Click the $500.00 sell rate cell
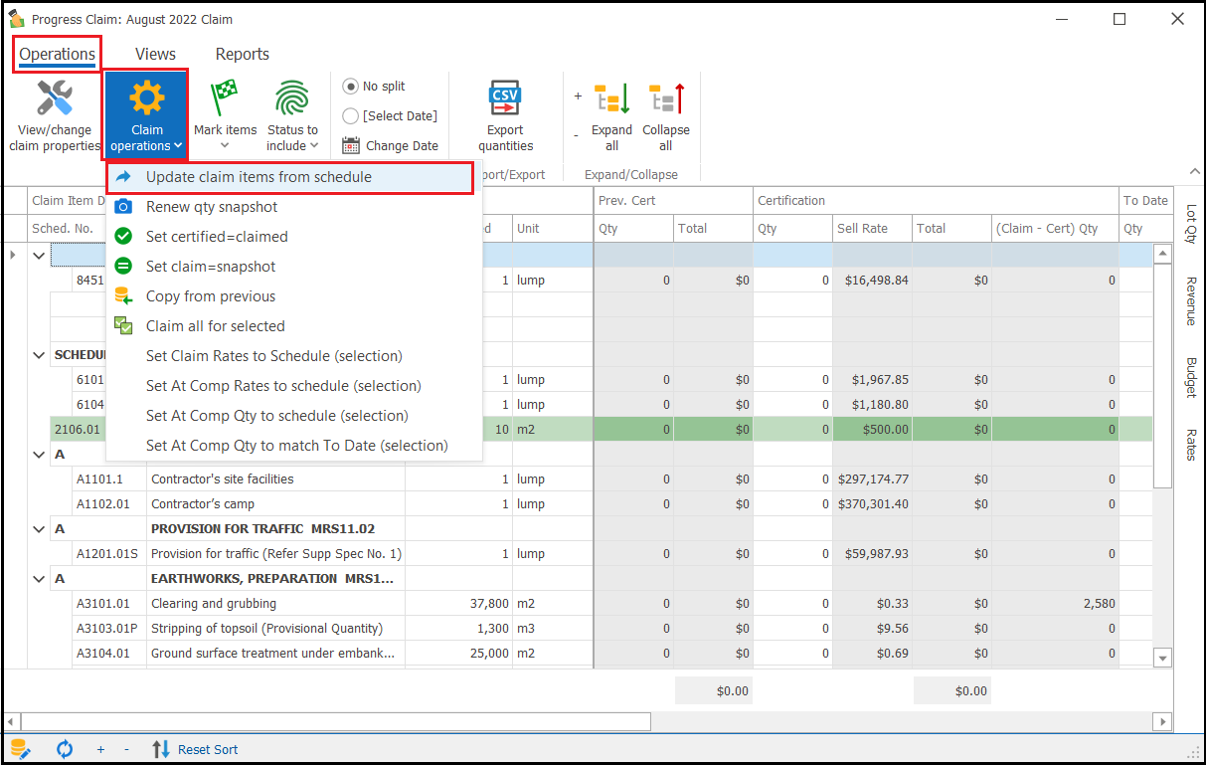This screenshot has height=765, width=1206. tap(872, 429)
